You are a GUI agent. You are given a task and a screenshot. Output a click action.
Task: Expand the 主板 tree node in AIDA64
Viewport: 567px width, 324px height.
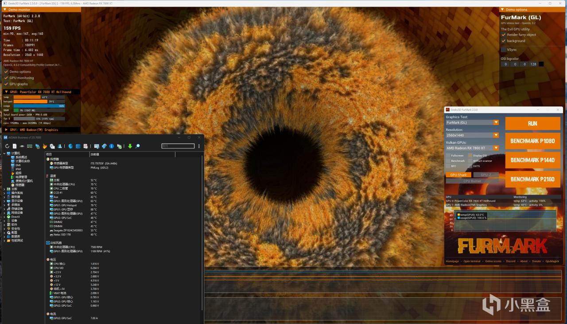pyautogui.click(x=4, y=189)
